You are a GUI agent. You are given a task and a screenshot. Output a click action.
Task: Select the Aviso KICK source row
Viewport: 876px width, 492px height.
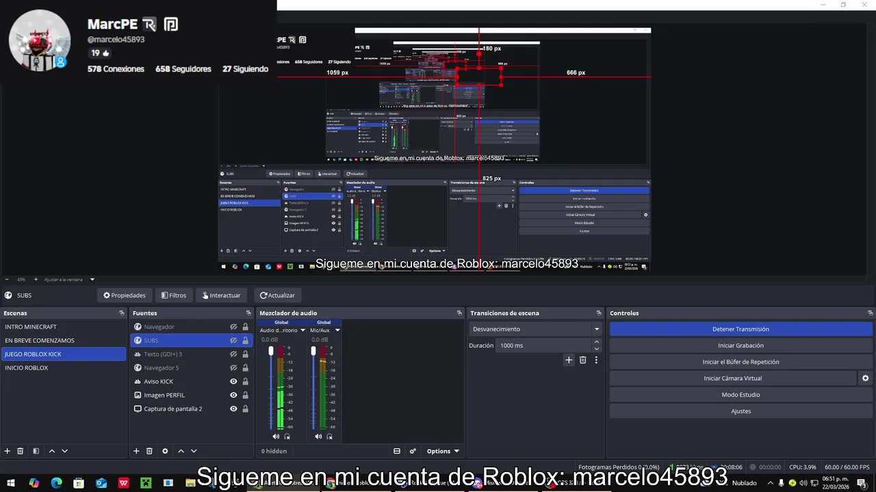coord(191,381)
